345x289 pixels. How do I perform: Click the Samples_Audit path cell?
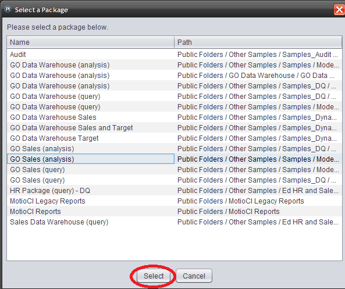click(x=258, y=54)
